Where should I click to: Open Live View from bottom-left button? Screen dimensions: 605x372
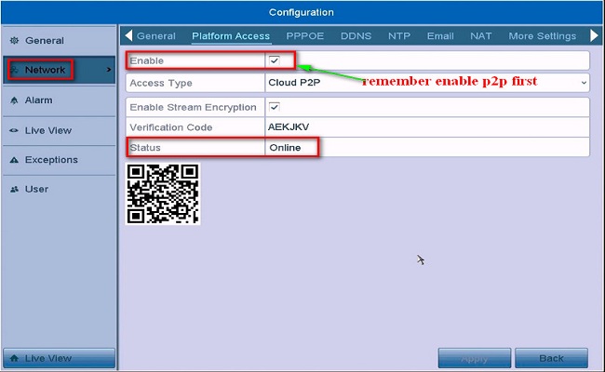[x=60, y=358]
